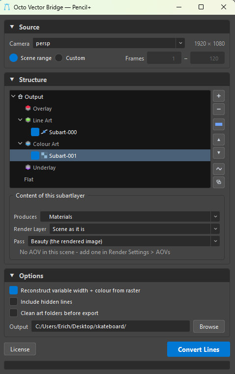Click the purple Underlay layer icon

coord(28,167)
